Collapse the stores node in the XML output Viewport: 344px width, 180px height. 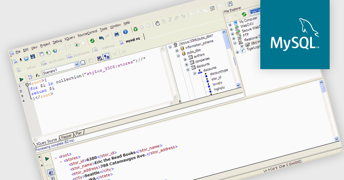tap(61, 161)
